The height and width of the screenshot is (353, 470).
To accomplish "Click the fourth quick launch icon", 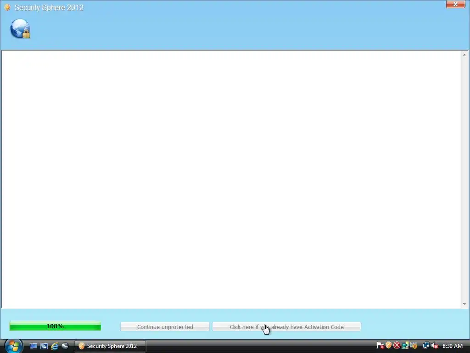I will pos(65,346).
